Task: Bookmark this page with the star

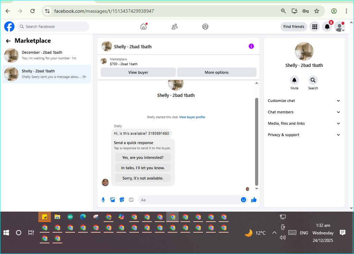Action: point(317,11)
